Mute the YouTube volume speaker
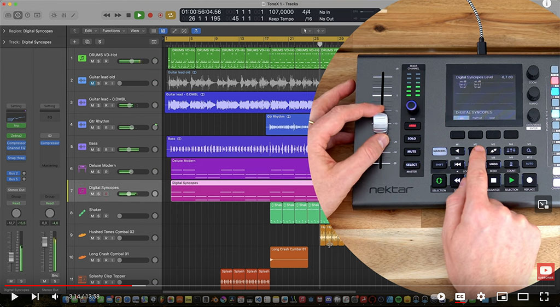560x307 pixels. pyautogui.click(x=55, y=296)
